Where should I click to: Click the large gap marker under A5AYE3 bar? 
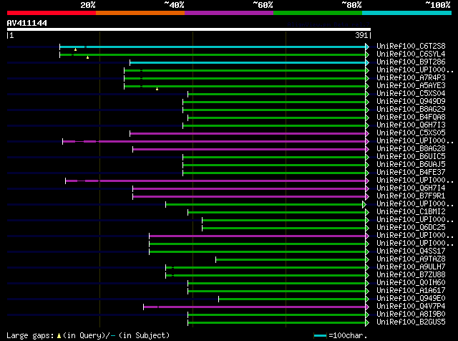tap(157, 89)
